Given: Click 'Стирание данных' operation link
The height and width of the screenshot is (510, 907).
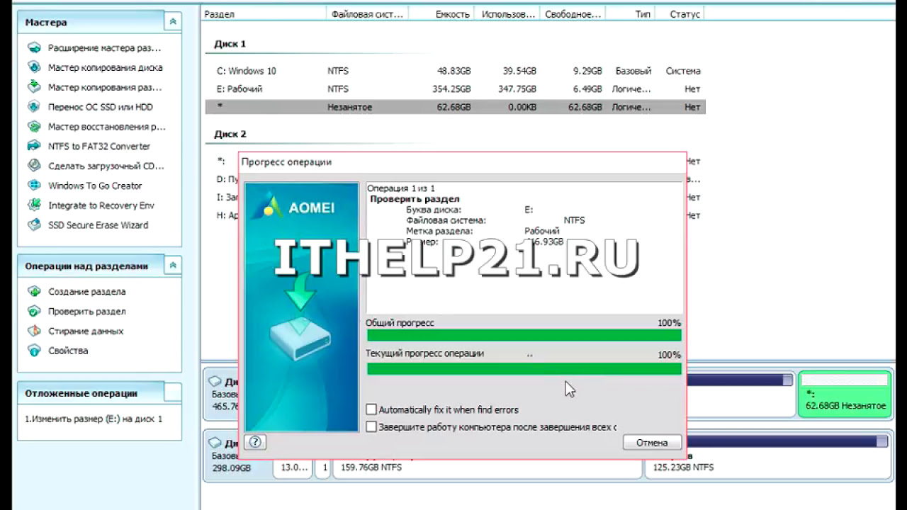Looking at the screenshot, I should click(x=86, y=331).
